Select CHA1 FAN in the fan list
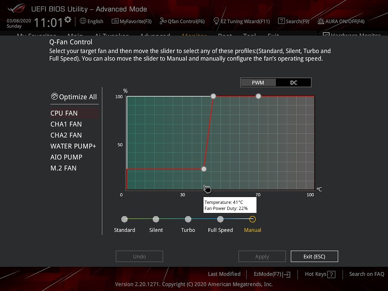The height and width of the screenshot is (291, 388). [66, 124]
